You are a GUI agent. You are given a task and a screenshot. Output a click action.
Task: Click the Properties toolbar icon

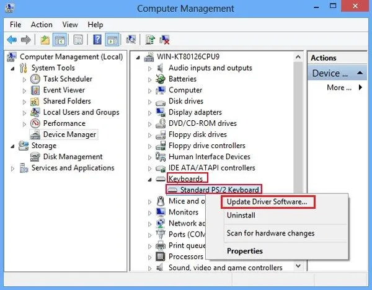click(x=79, y=40)
